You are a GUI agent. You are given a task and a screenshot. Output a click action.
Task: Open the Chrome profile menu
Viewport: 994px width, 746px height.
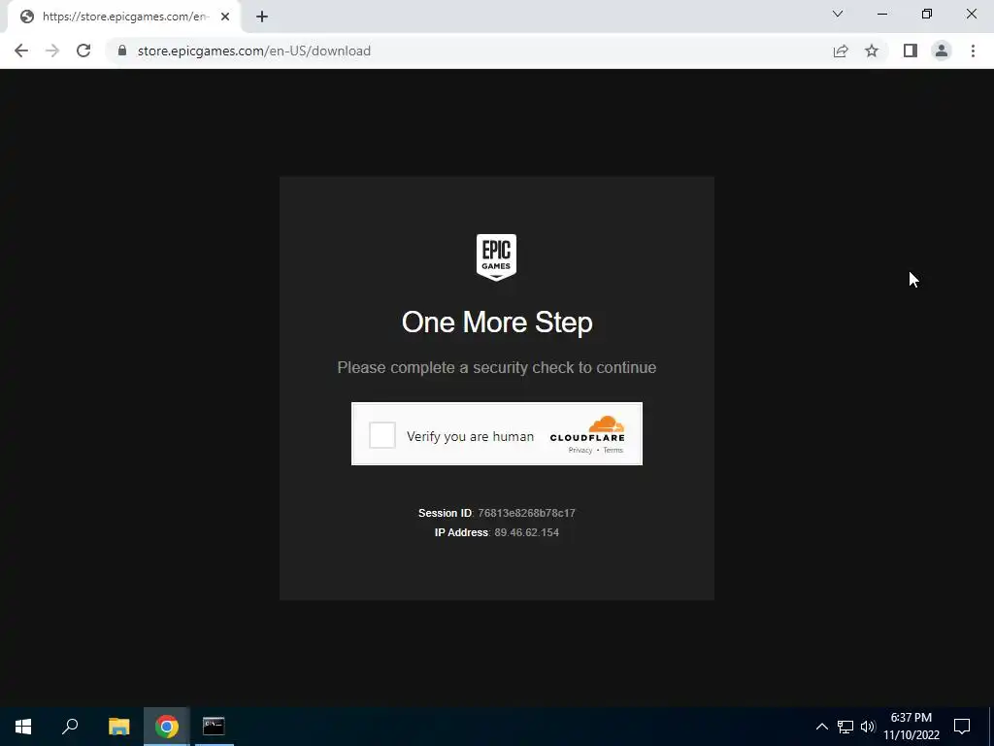[x=942, y=51]
